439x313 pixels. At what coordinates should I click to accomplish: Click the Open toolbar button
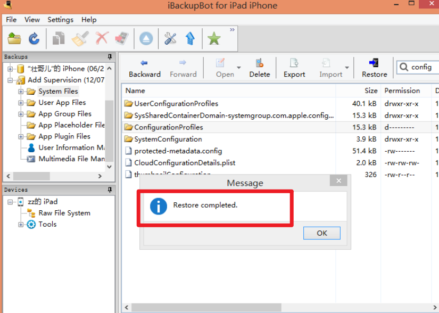point(225,68)
